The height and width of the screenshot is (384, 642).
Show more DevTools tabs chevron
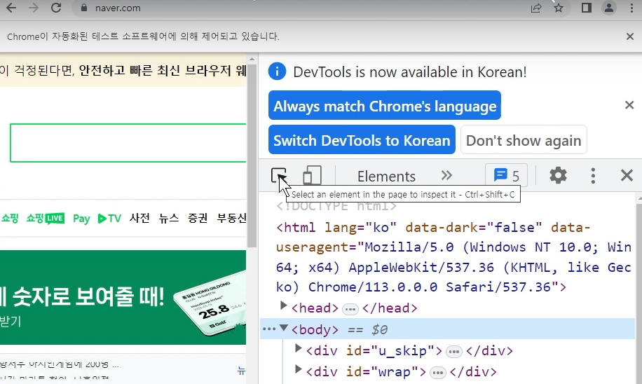tap(446, 176)
